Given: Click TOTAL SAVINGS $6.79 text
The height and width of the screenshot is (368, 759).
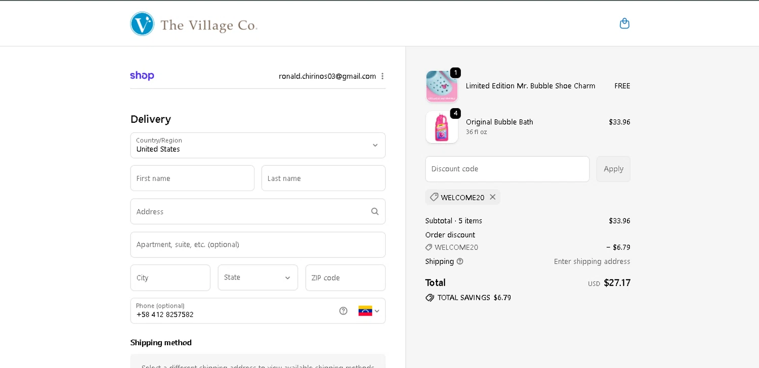Looking at the screenshot, I should [x=474, y=298].
